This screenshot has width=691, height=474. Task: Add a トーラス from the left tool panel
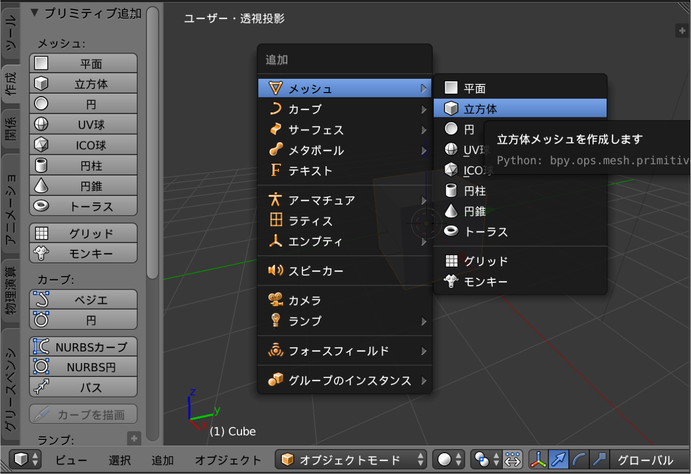pos(83,206)
